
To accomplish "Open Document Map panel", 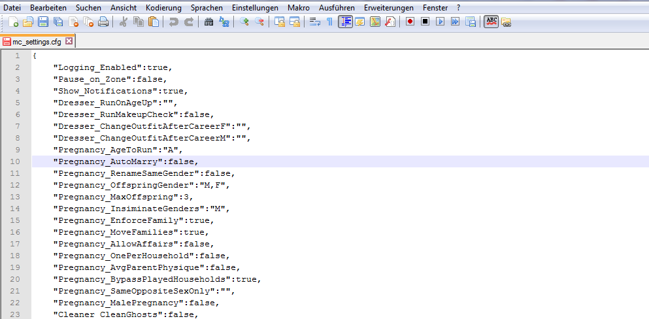I will 375,22.
